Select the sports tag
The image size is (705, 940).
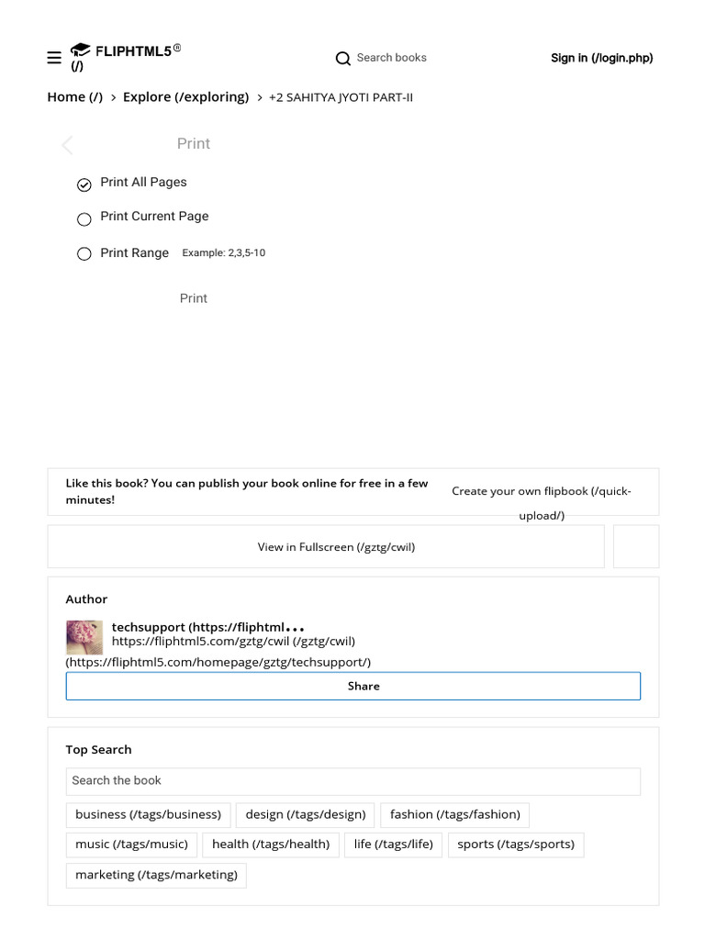(516, 845)
